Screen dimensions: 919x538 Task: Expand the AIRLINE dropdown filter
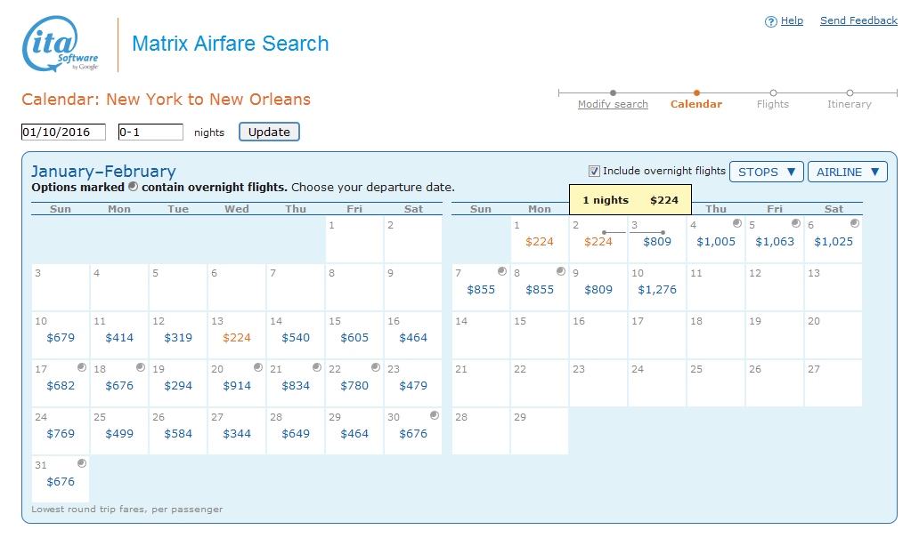click(x=848, y=172)
